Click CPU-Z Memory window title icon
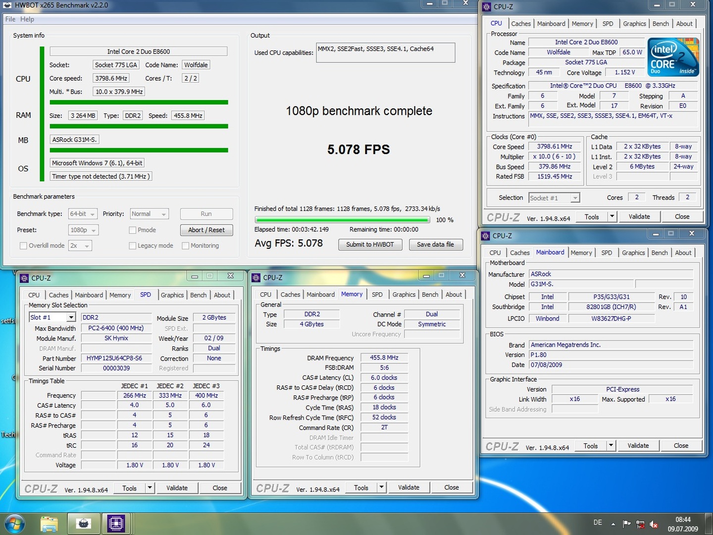Viewport: 713px width, 535px height. 256,277
